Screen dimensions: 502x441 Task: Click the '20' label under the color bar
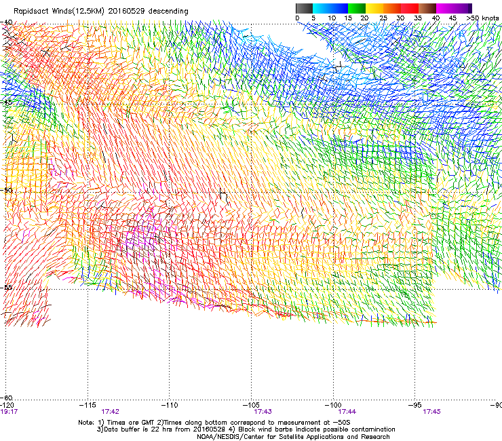tap(365, 18)
